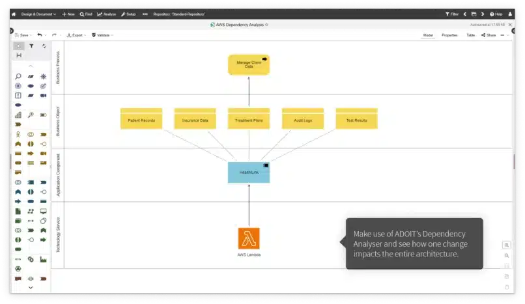The height and width of the screenshot is (304, 525).
Task: Select the Business Process swimlane label
Action: coord(57,68)
